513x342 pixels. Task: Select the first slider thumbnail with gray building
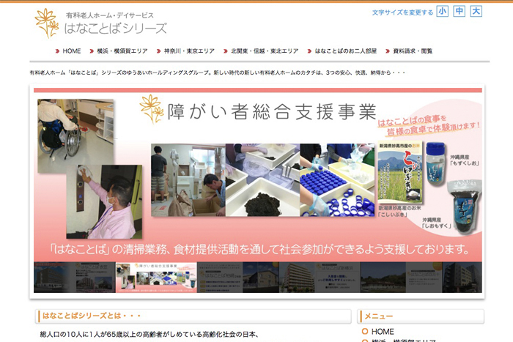75,278
